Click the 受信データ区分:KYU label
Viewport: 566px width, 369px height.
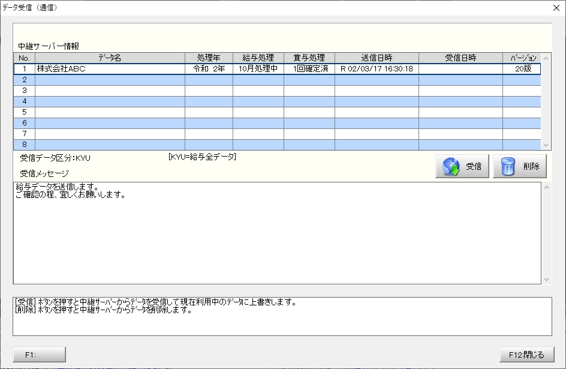55,158
